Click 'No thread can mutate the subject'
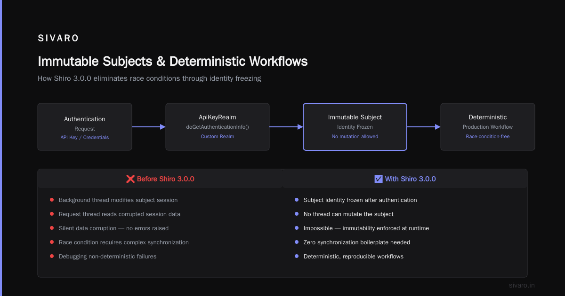 (348, 214)
